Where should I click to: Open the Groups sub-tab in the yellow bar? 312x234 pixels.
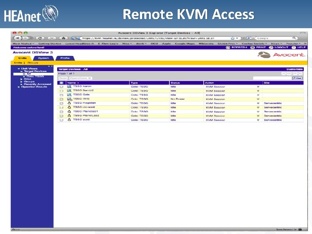33,63
